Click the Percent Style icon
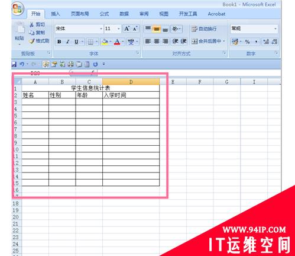This screenshot has width=295, height=256. pos(247,41)
